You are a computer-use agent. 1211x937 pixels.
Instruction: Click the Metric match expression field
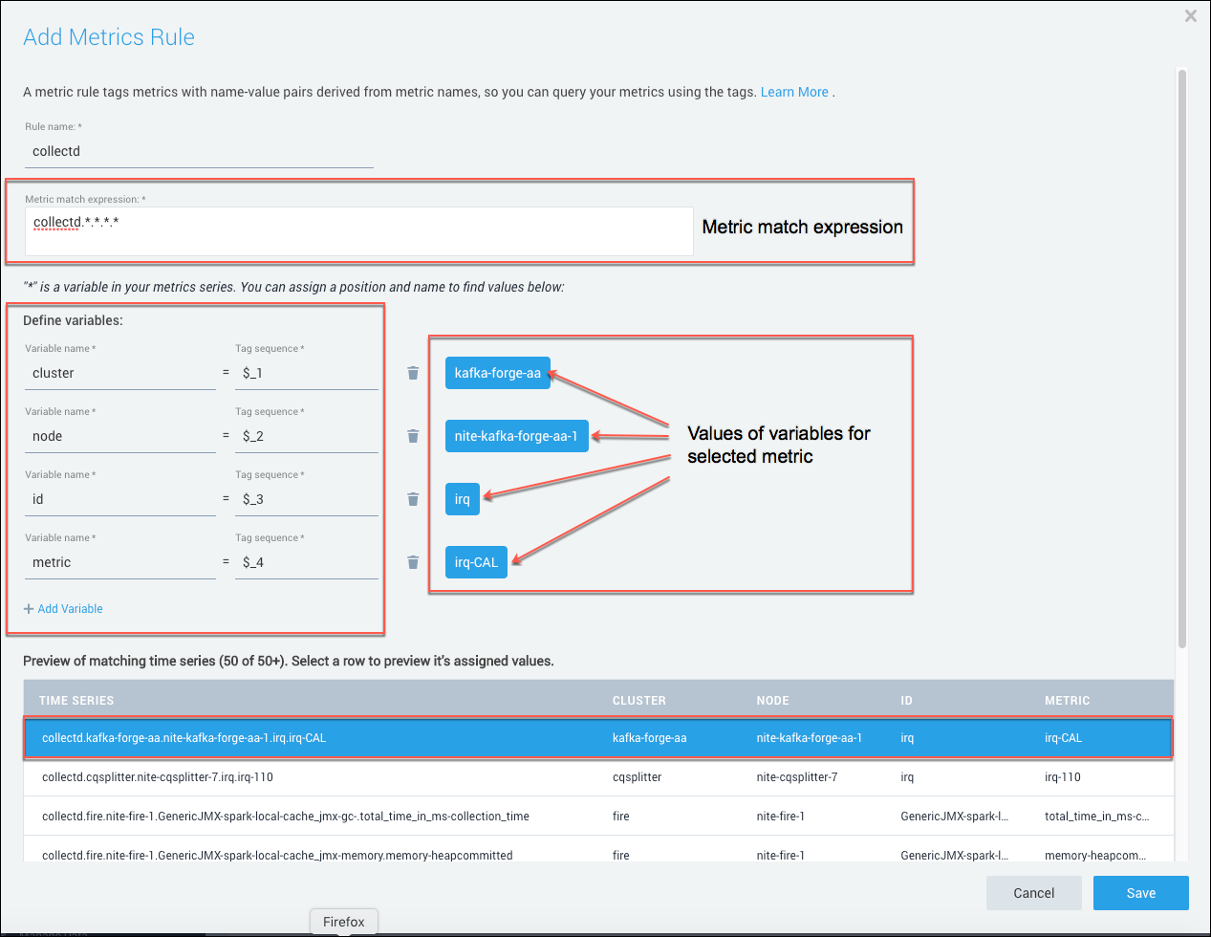[x=358, y=231]
